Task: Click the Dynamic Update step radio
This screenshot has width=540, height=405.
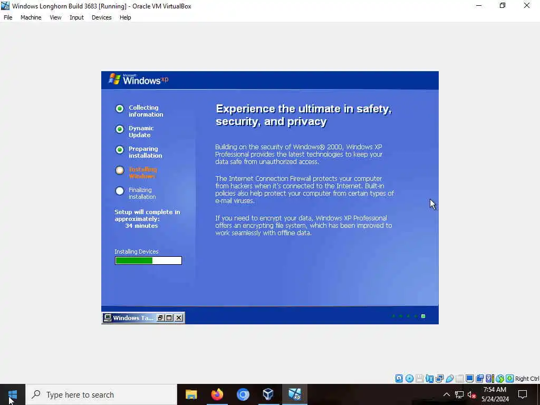Action: pyautogui.click(x=120, y=129)
